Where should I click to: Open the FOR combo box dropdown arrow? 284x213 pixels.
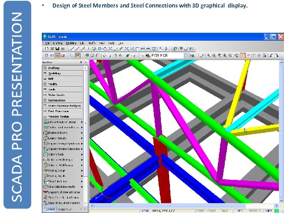coord(186,56)
